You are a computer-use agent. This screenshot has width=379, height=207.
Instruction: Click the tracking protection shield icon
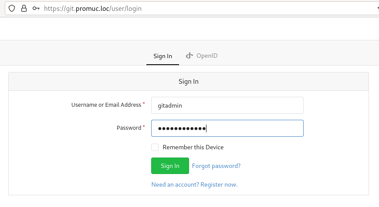pyautogui.click(x=12, y=8)
